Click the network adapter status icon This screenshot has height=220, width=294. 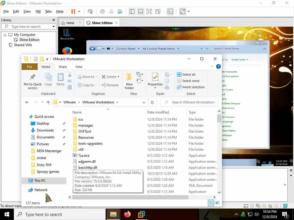[258, 206]
